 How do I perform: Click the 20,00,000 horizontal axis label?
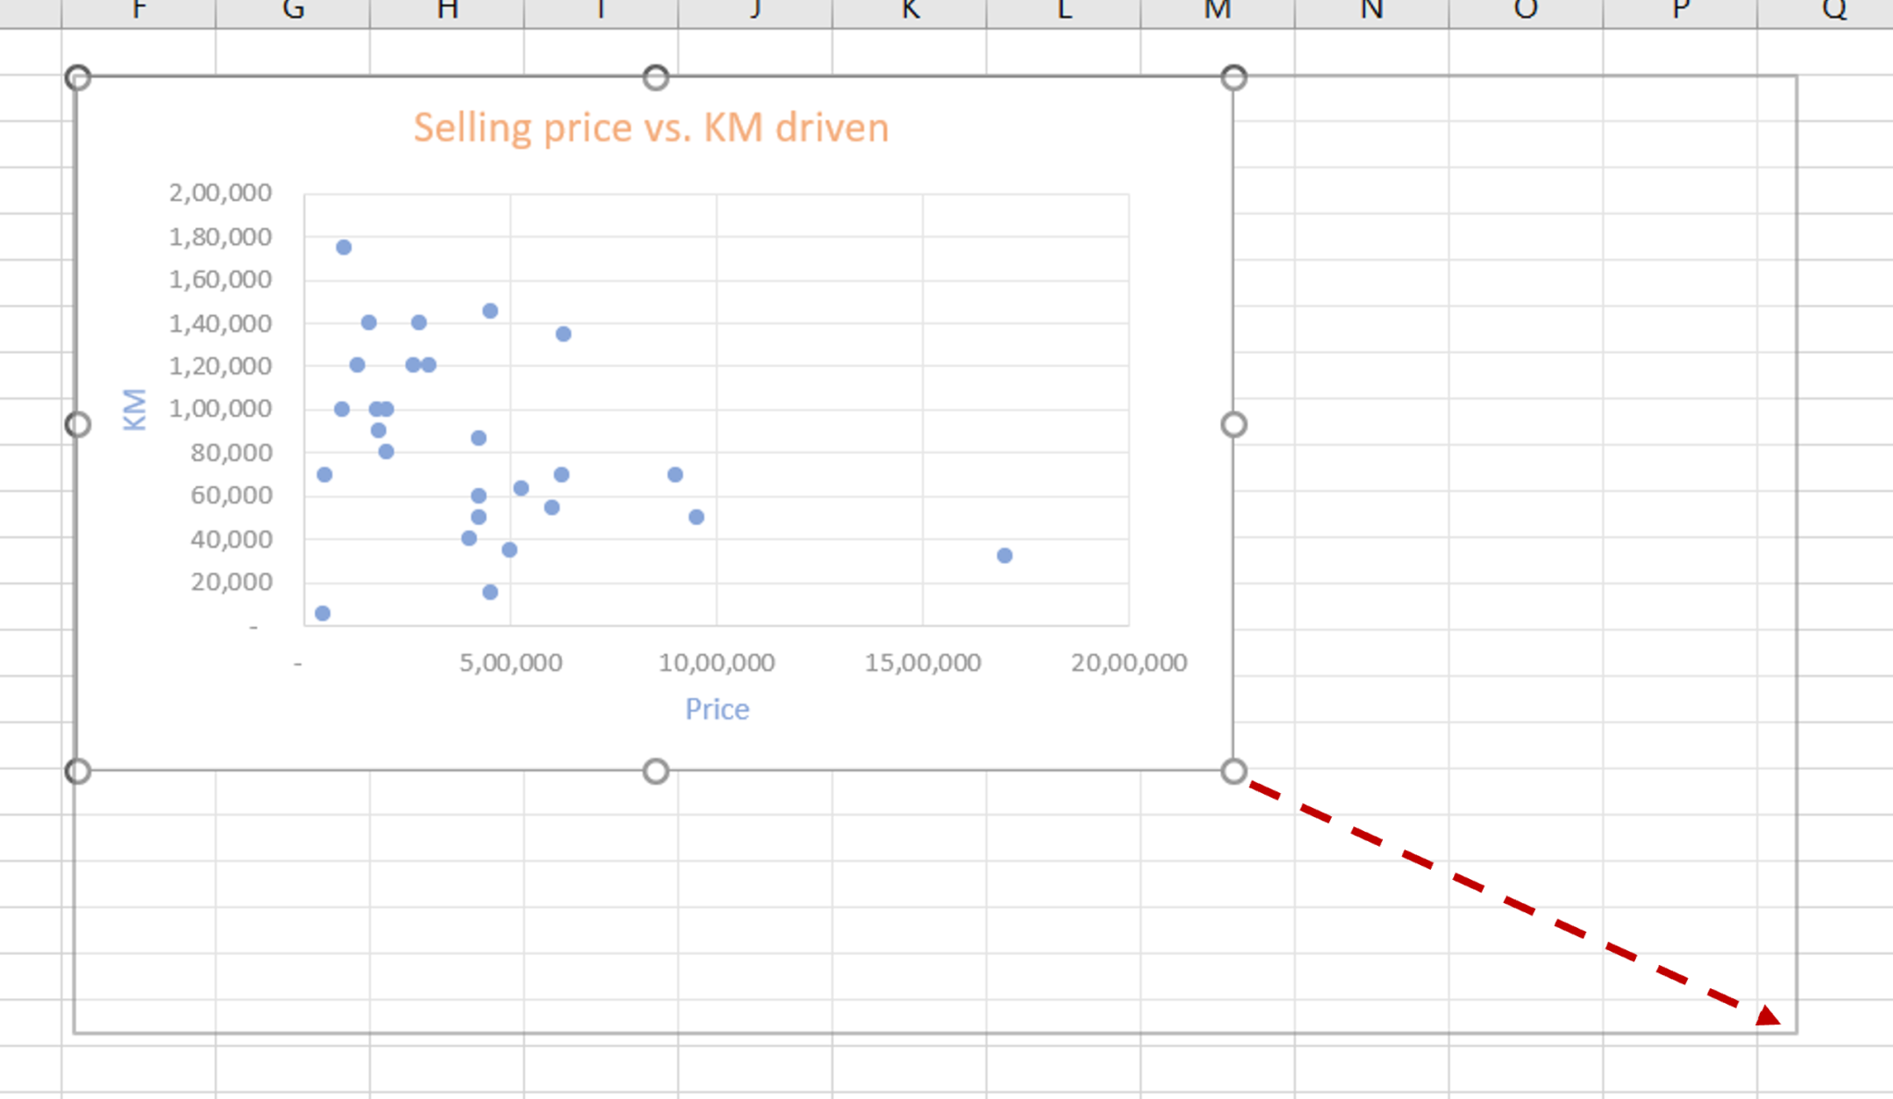click(1129, 663)
